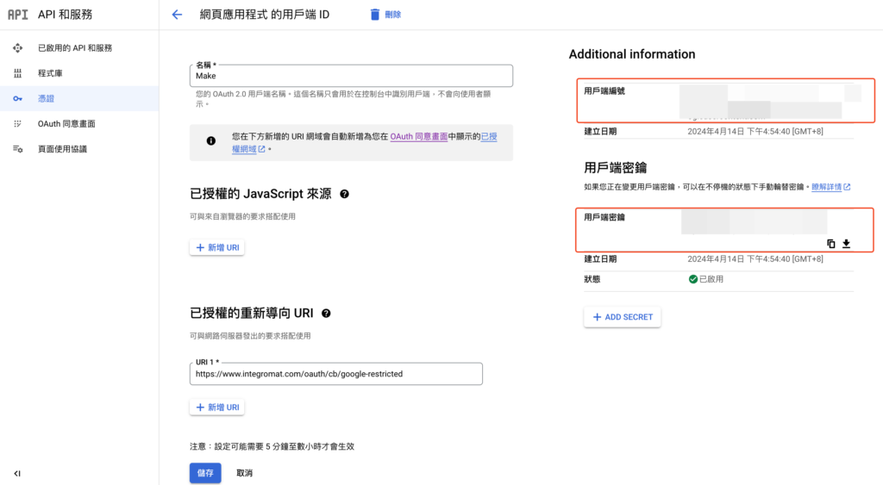This screenshot has width=883, height=485.
Task: Add a URI under JavaScript 來源
Action: (x=216, y=247)
